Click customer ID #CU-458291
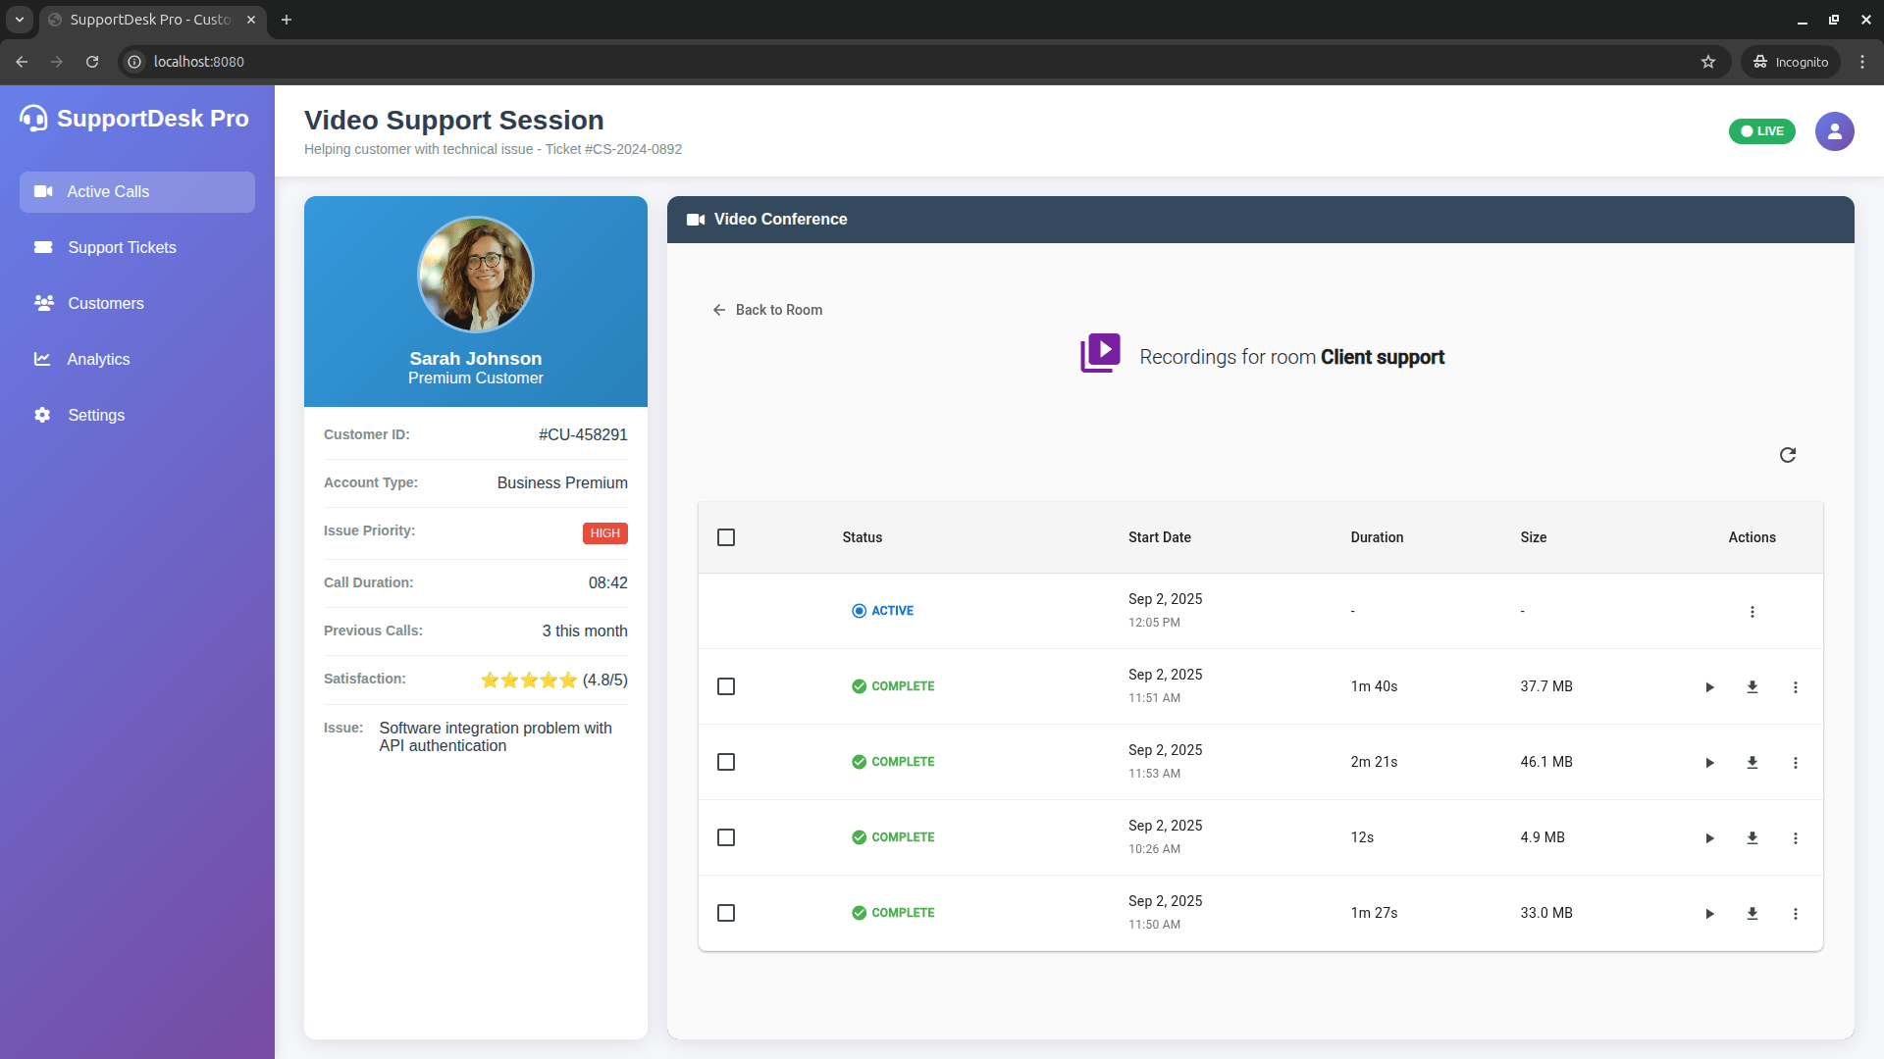The width and height of the screenshot is (1884, 1059). [x=583, y=434]
